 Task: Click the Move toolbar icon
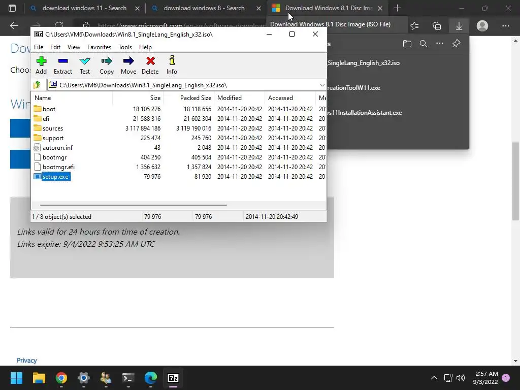click(128, 65)
